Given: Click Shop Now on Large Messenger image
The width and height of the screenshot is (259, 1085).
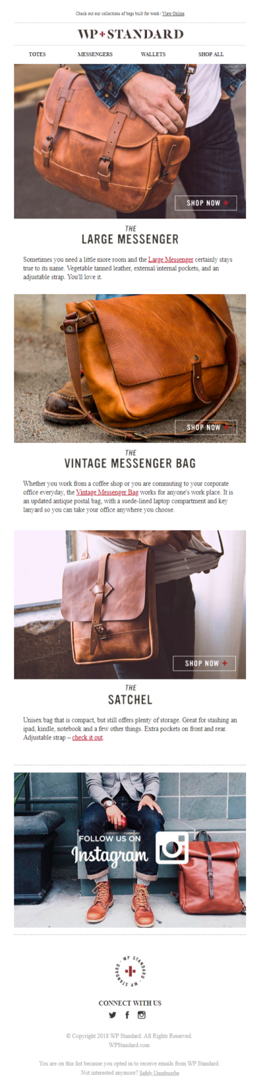Looking at the screenshot, I should coord(206,202).
